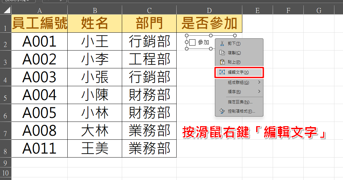Viewport: 343px width, 180px height.
Task: Click cell A003
Action: [40, 77]
